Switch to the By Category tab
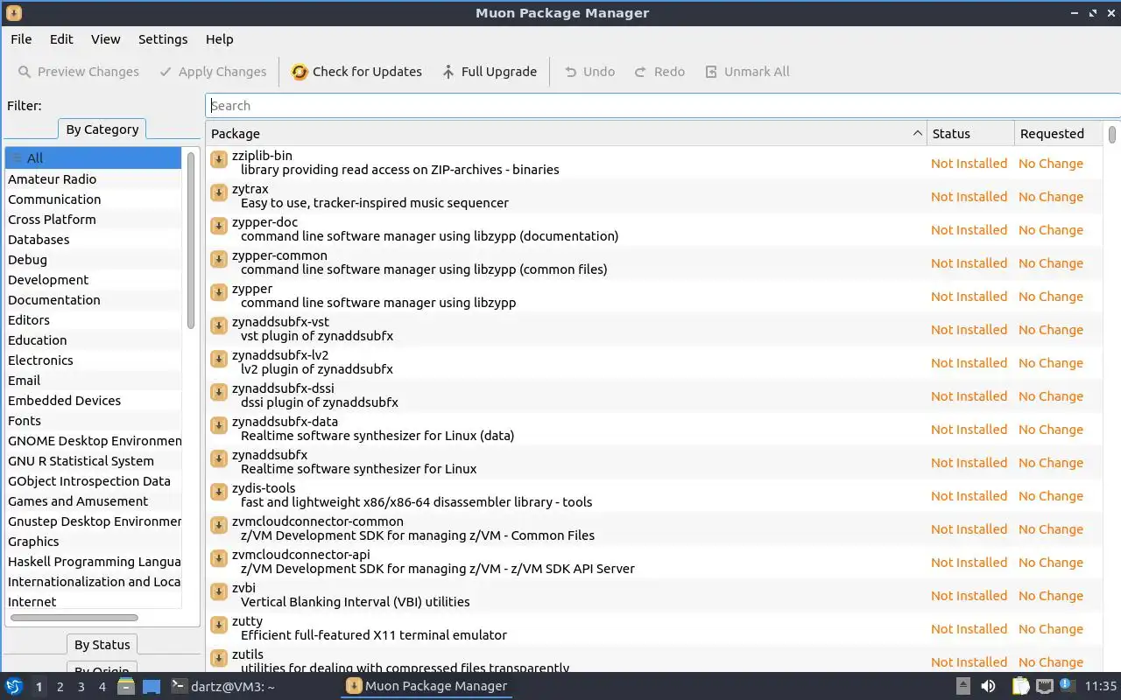 [102, 129]
